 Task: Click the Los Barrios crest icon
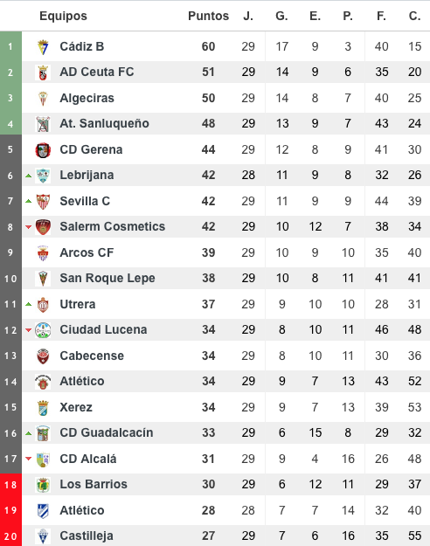(43, 485)
